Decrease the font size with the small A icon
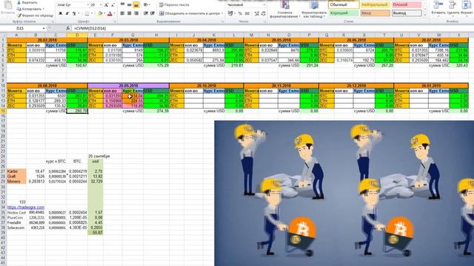Image resolution: width=474 pixels, height=266 pixels. pyautogui.click(x=113, y=5)
